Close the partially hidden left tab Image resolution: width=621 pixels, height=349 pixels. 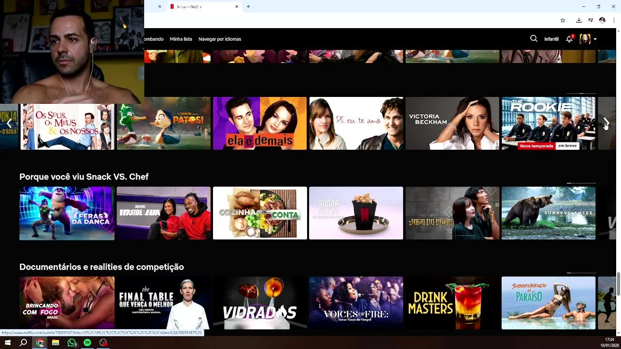160,7
